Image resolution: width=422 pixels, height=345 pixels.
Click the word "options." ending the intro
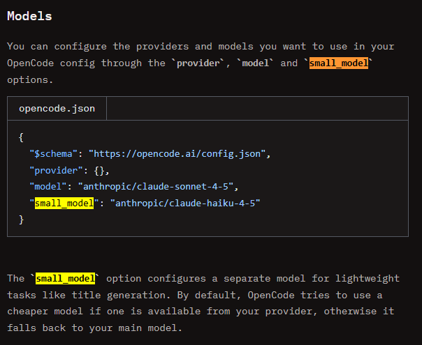tap(30, 80)
